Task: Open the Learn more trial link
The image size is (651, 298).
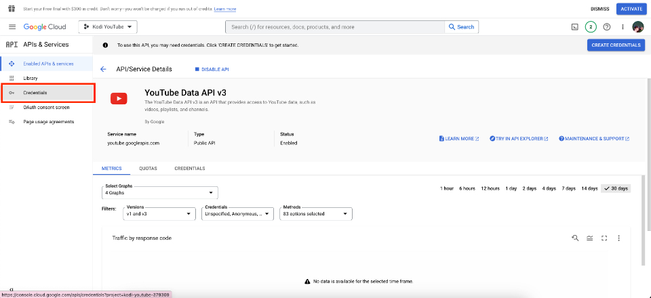Action: 225,9
